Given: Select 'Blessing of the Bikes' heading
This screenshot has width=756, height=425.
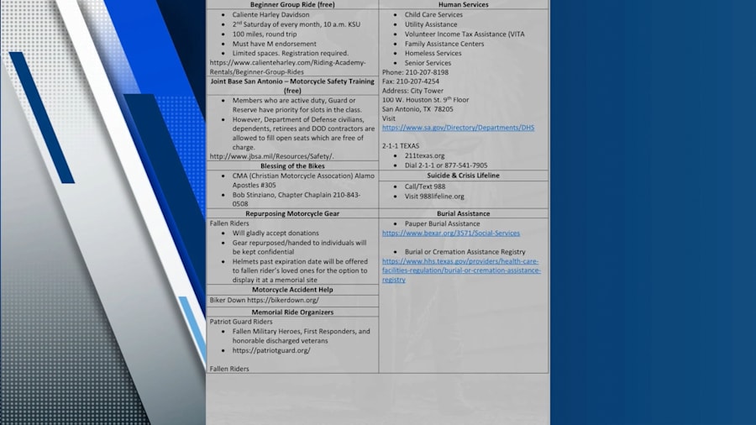Looking at the screenshot, I should coord(292,166).
